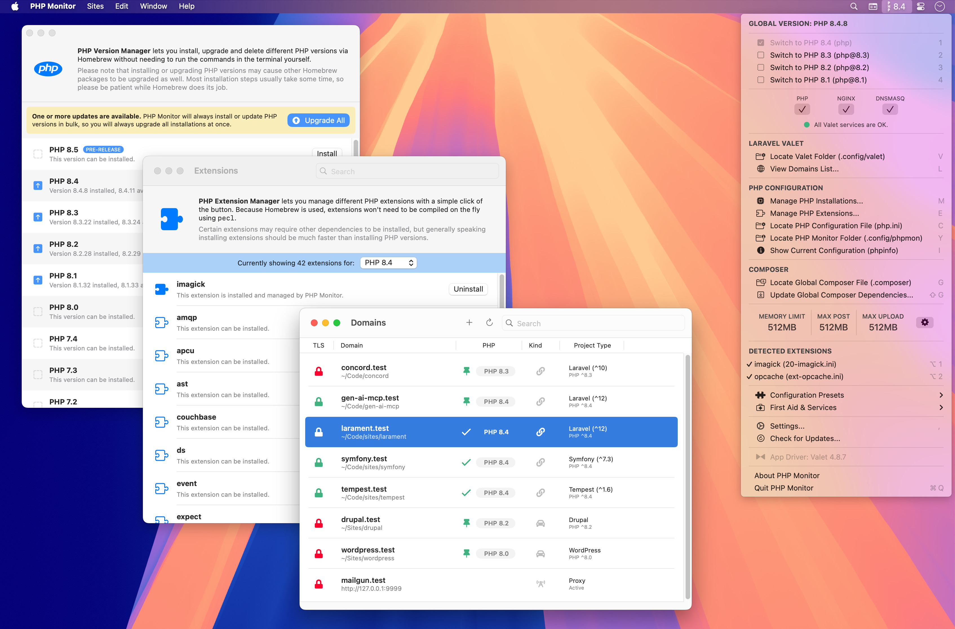Click the Upgrade All button
The image size is (955, 629).
[x=318, y=120]
